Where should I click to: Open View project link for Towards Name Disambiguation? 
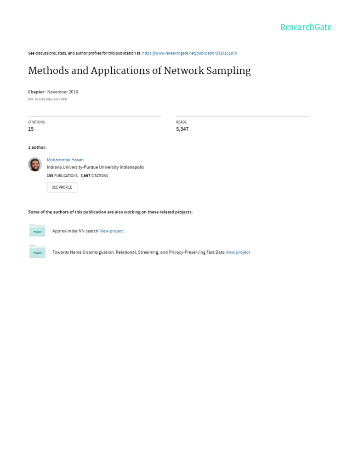238,252
